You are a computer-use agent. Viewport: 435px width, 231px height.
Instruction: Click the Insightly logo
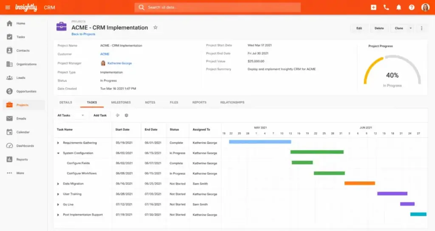point(26,8)
